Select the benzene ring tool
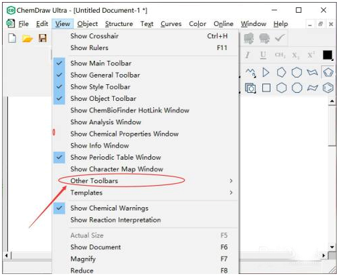The height and width of the screenshot is (276, 340). [328, 88]
